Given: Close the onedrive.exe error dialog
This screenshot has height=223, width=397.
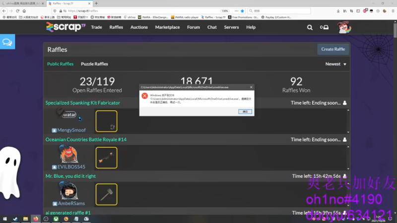Looking at the screenshot, I should coord(251,87).
